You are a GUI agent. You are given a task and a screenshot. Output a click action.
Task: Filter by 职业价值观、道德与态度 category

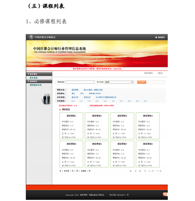tap(93, 90)
